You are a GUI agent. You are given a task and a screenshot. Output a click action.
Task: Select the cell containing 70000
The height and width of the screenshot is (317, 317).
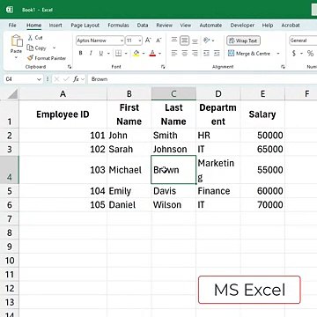point(262,204)
